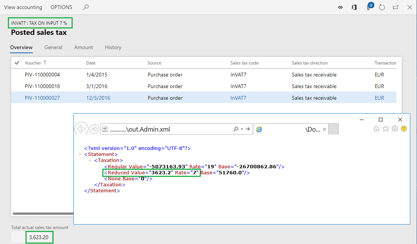Click Total actual sales tax amount field
The image size is (417, 244).
coord(32,237)
